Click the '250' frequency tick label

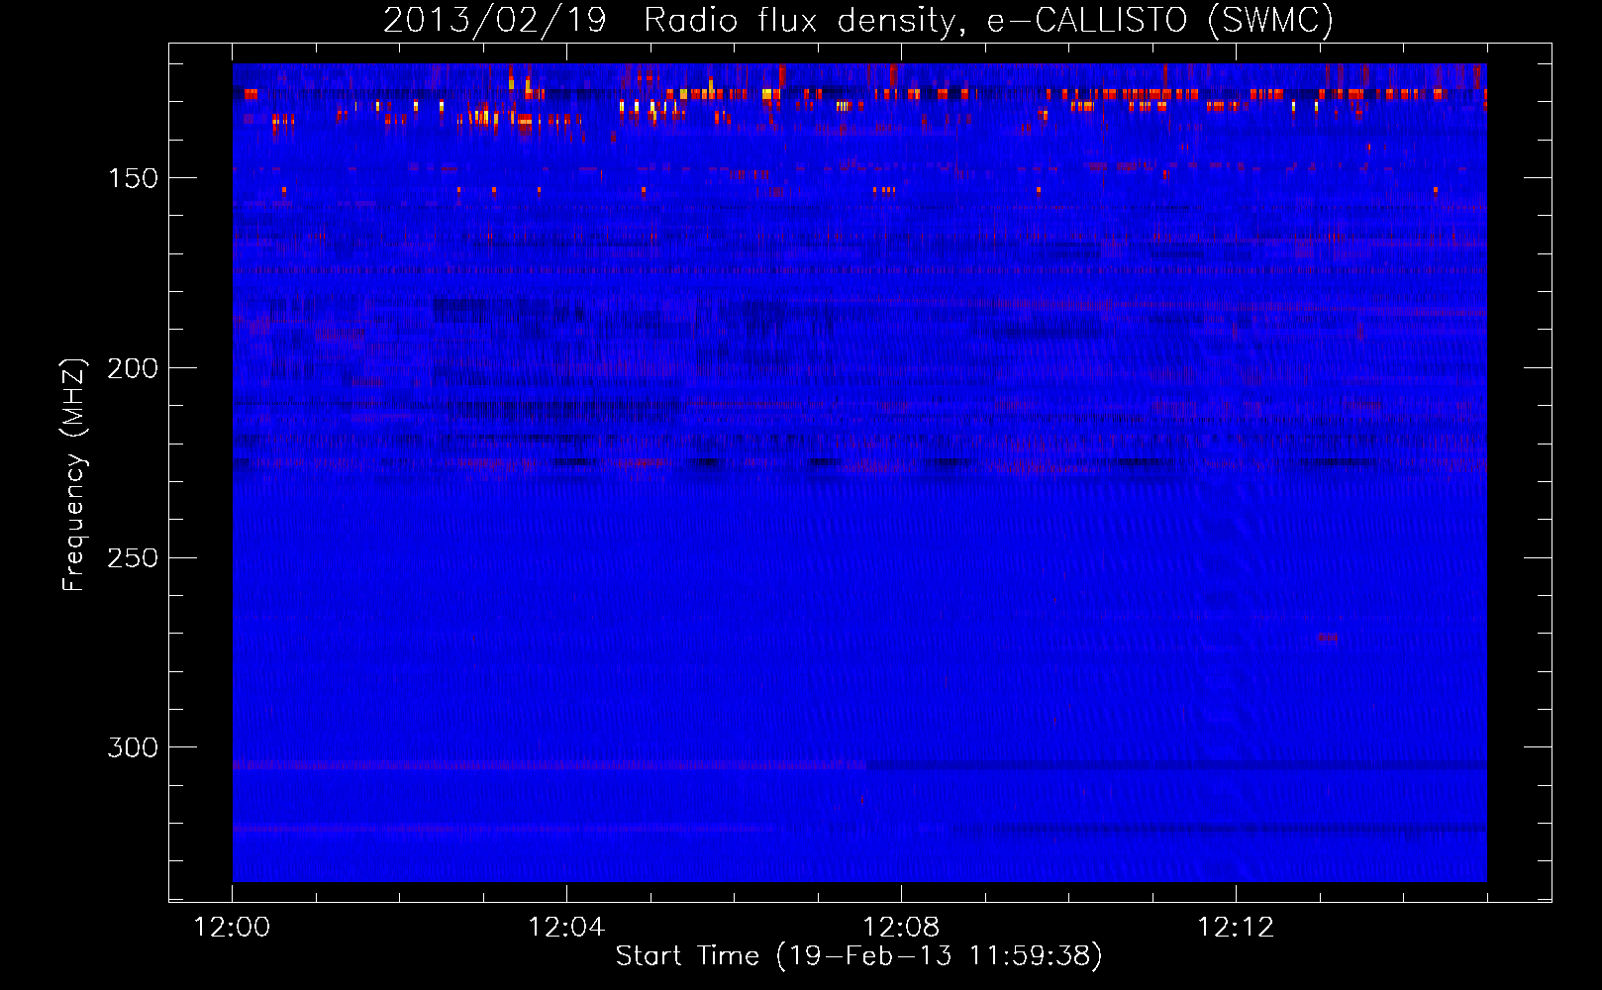pos(133,558)
